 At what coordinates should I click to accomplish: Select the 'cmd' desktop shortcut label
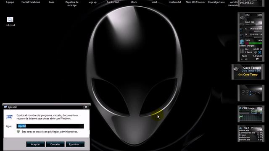(154, 2)
